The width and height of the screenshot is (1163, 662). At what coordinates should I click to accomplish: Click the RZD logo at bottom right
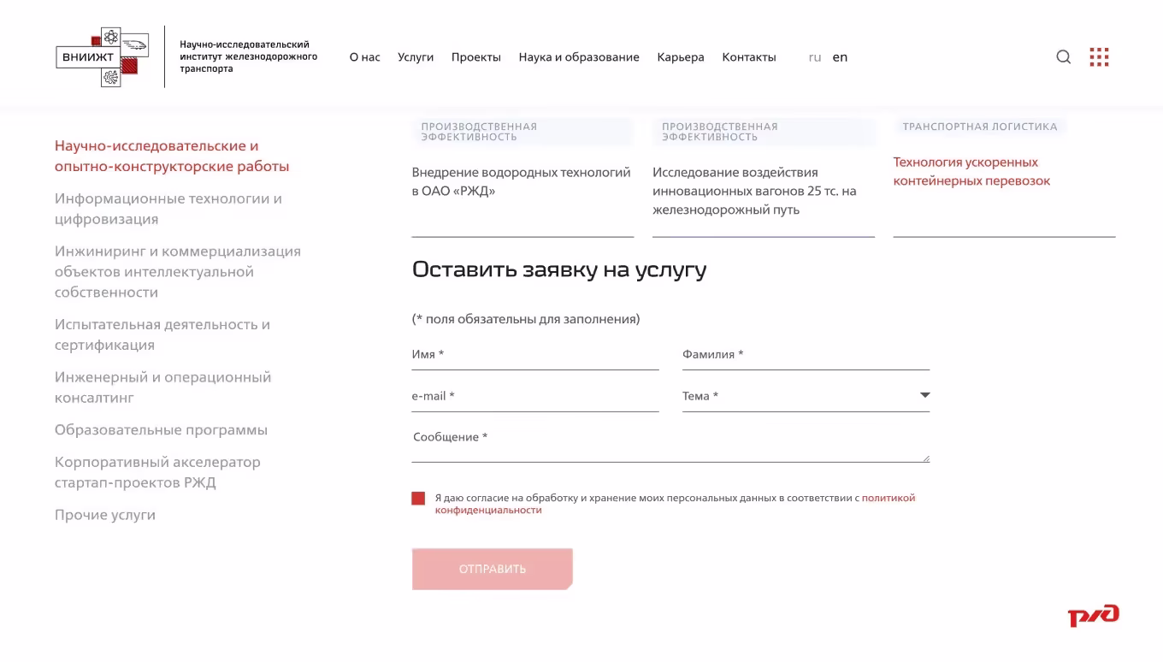click(x=1093, y=616)
